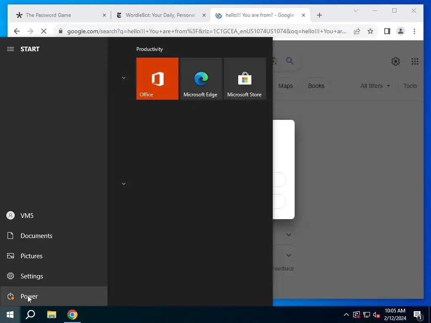Open a new Chrome tab
Image resolution: width=431 pixels, height=323 pixels.
[319, 15]
